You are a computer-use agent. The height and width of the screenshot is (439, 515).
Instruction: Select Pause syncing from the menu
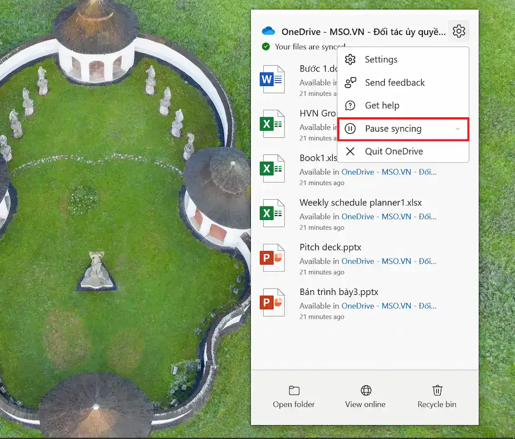point(393,129)
